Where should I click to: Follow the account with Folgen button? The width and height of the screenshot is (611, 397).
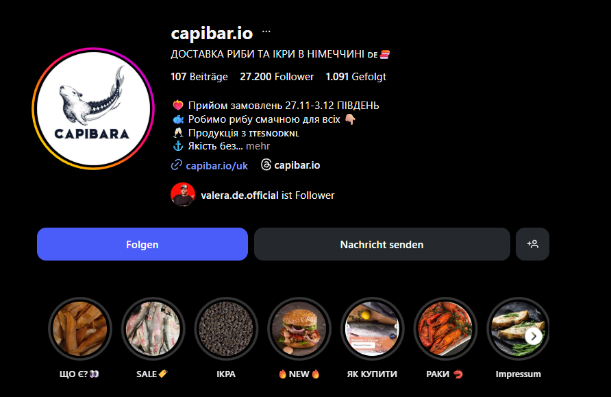click(x=142, y=244)
